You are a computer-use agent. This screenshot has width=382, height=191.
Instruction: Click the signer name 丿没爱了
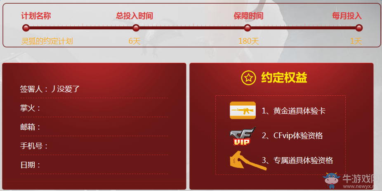coord(65,89)
